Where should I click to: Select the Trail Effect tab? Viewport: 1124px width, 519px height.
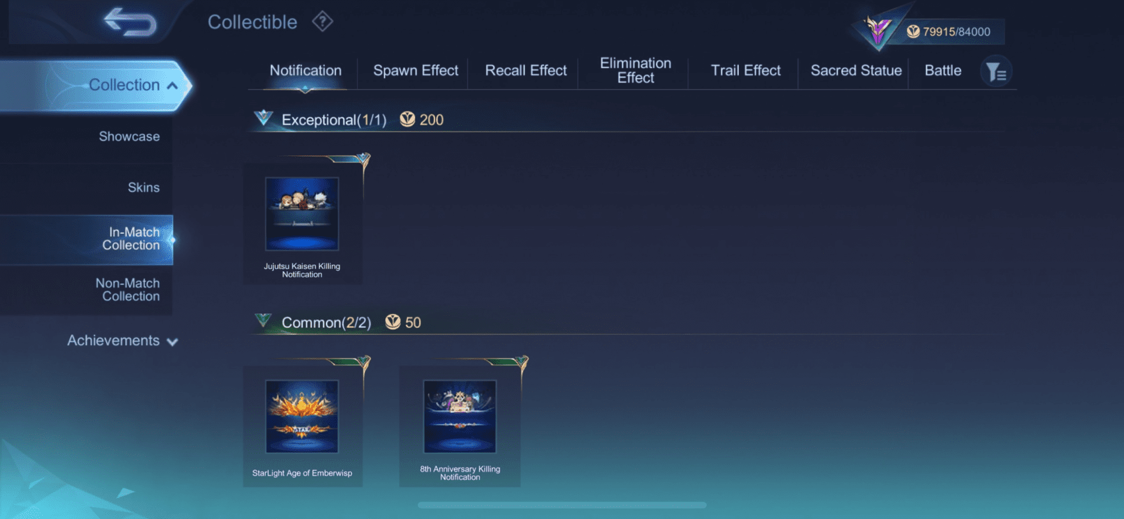(x=745, y=71)
